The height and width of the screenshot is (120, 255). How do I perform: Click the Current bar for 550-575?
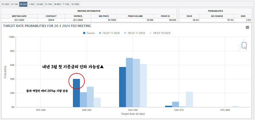point(169,106)
